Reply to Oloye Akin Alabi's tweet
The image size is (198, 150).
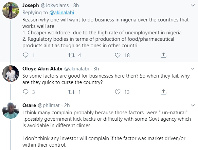coord(25,92)
